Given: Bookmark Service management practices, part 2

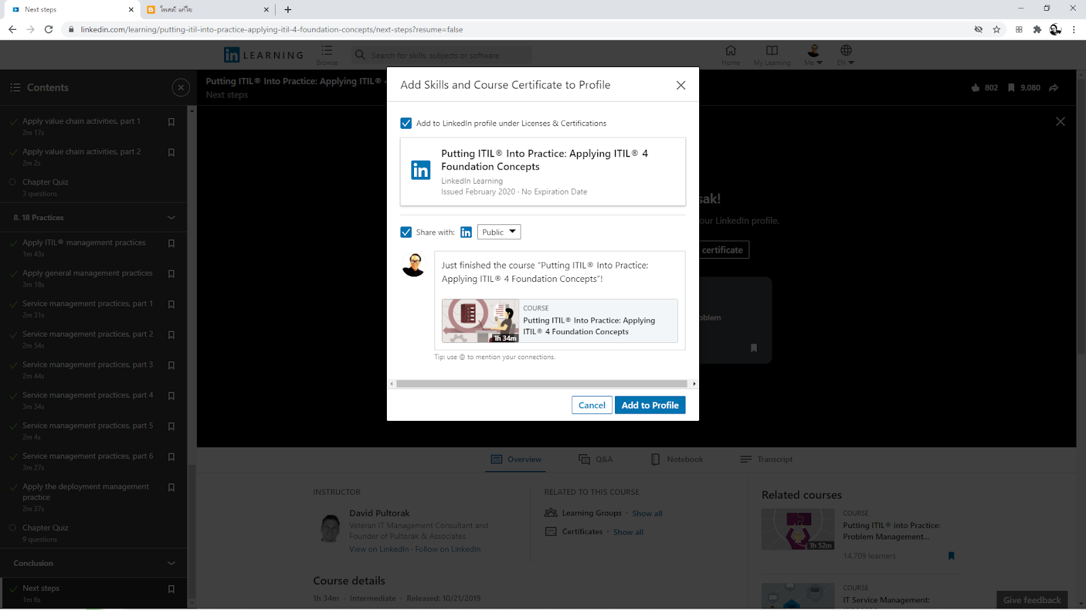Looking at the screenshot, I should (171, 335).
